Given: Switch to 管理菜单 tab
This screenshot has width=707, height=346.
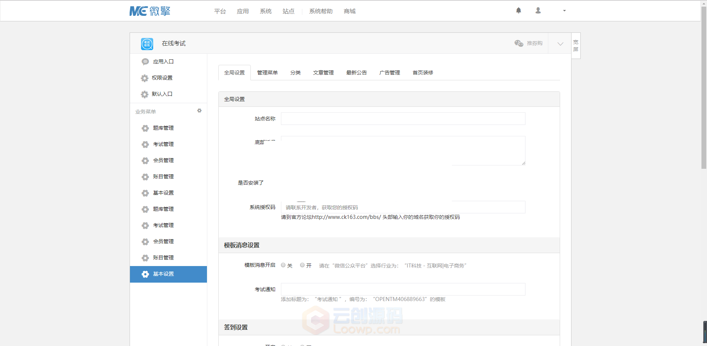Looking at the screenshot, I should click(267, 73).
